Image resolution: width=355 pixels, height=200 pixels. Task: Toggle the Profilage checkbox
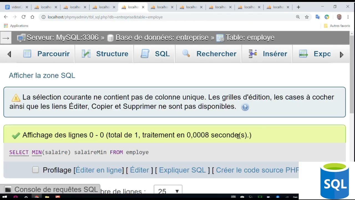pyautogui.click(x=35, y=170)
